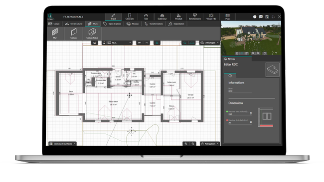Select the Mur wall drawing tool
This screenshot has width=324, height=182.
pyautogui.click(x=55, y=33)
